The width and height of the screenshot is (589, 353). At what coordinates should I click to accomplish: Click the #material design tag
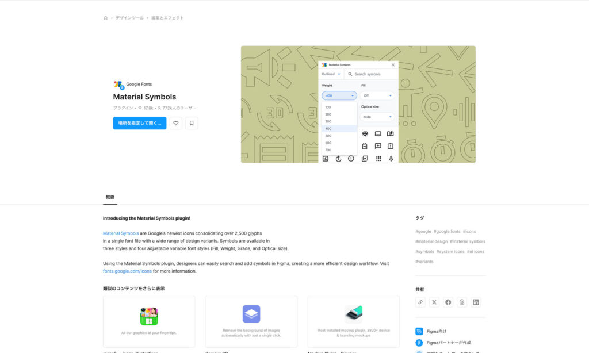(x=431, y=241)
